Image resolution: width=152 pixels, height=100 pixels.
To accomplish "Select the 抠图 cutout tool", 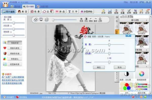I will 116,12.
